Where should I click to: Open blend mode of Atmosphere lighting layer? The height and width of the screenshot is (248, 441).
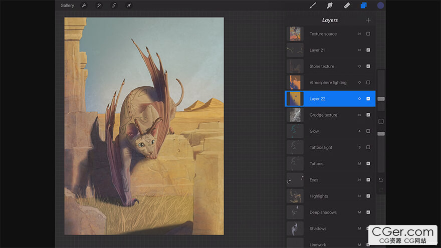(359, 83)
